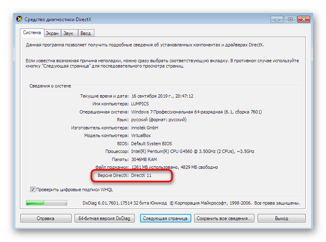Open the Ввод tab
The image size is (326, 242).
click(x=85, y=33)
